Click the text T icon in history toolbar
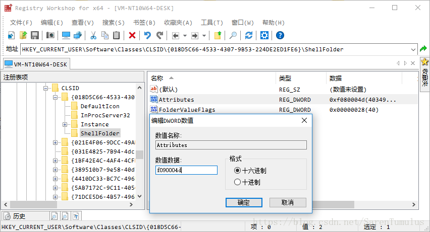 76,216
